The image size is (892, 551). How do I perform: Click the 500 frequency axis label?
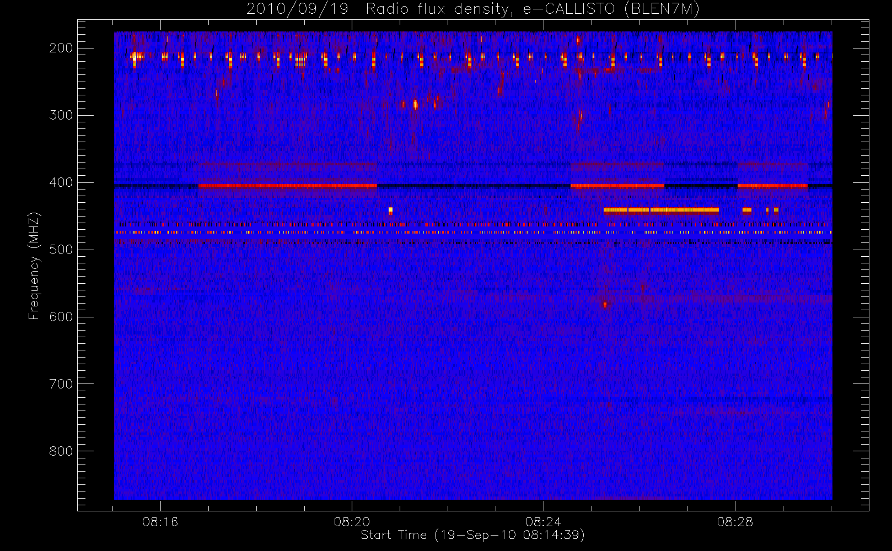(x=61, y=250)
